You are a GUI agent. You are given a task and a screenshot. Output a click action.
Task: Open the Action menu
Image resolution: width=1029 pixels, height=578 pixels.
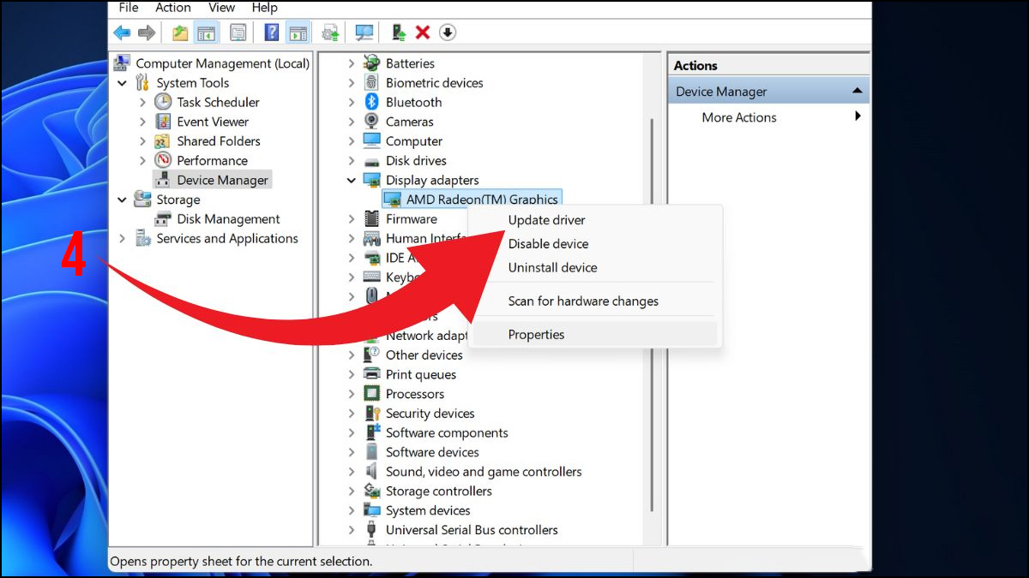point(173,8)
